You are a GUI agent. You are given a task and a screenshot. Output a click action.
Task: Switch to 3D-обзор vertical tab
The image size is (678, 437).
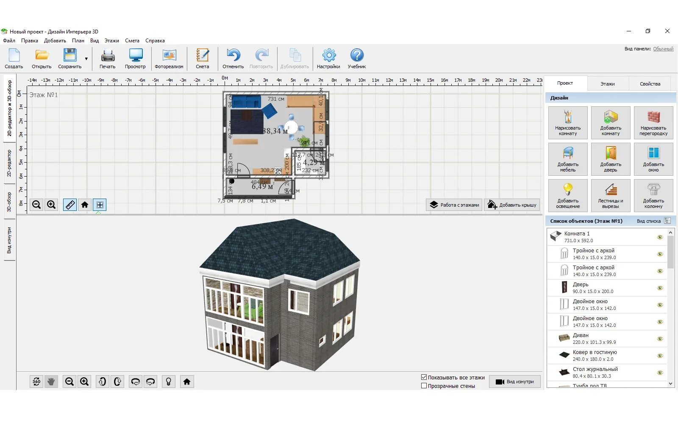coord(9,202)
